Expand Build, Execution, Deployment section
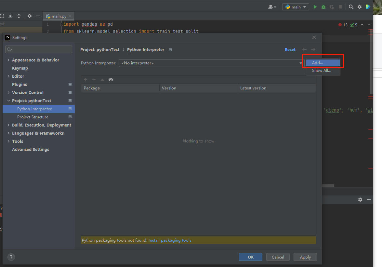The width and height of the screenshot is (382, 267). pyautogui.click(x=8, y=125)
